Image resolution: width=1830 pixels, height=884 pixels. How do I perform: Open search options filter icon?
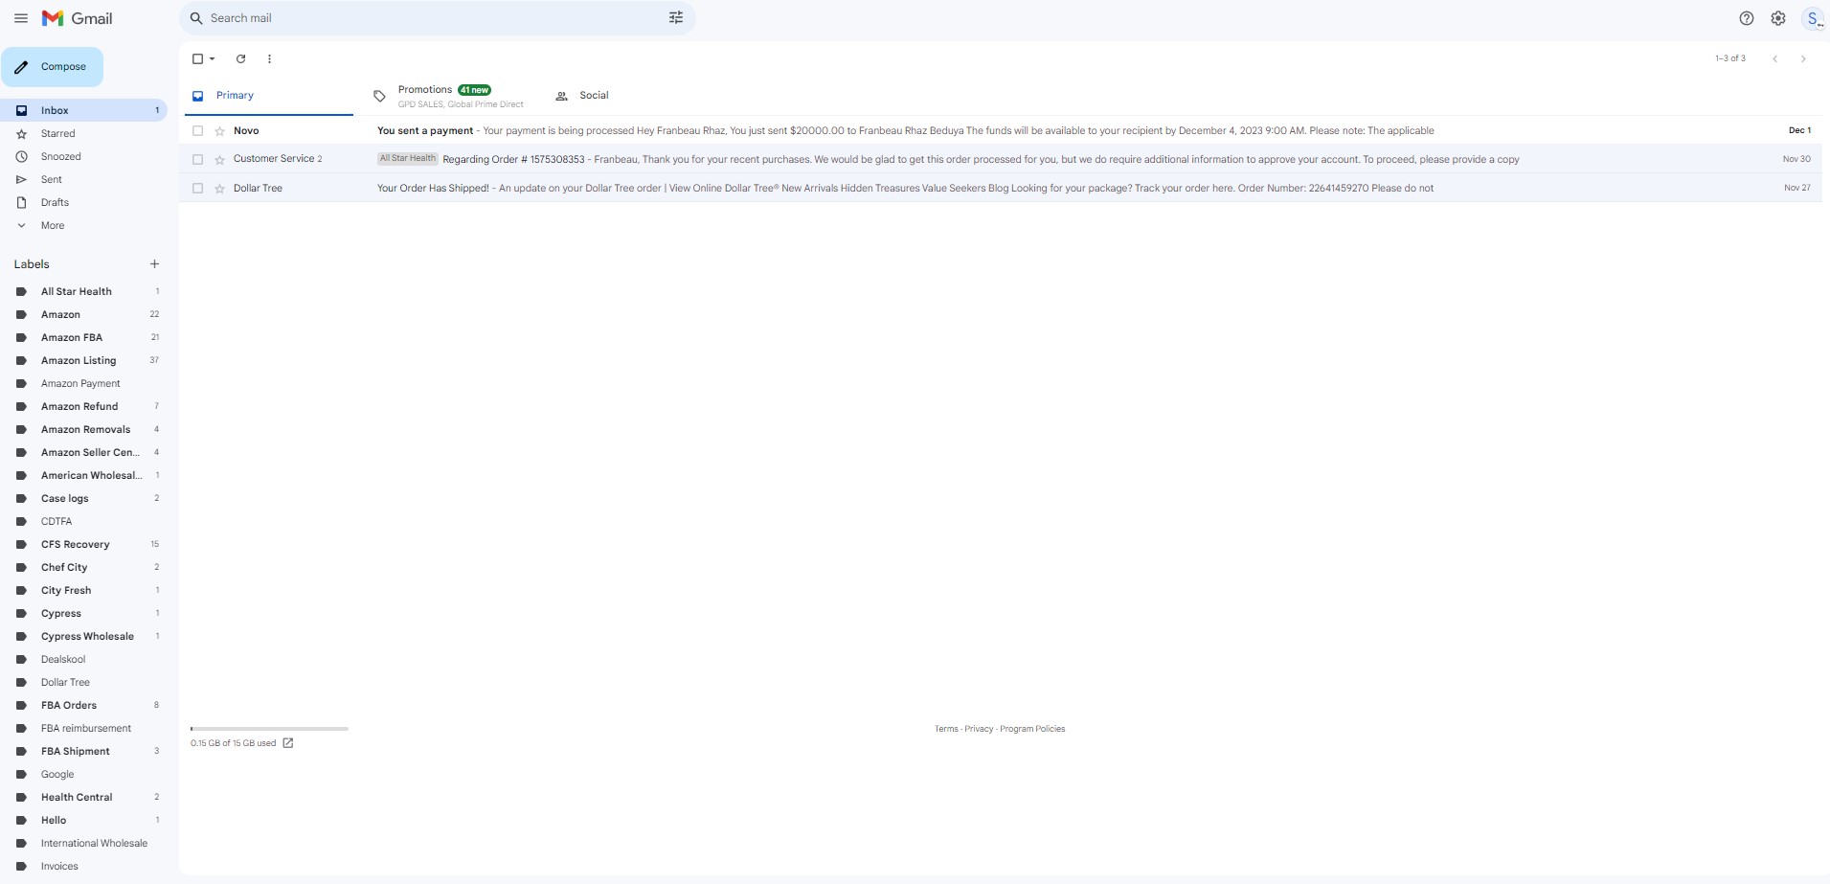(676, 18)
